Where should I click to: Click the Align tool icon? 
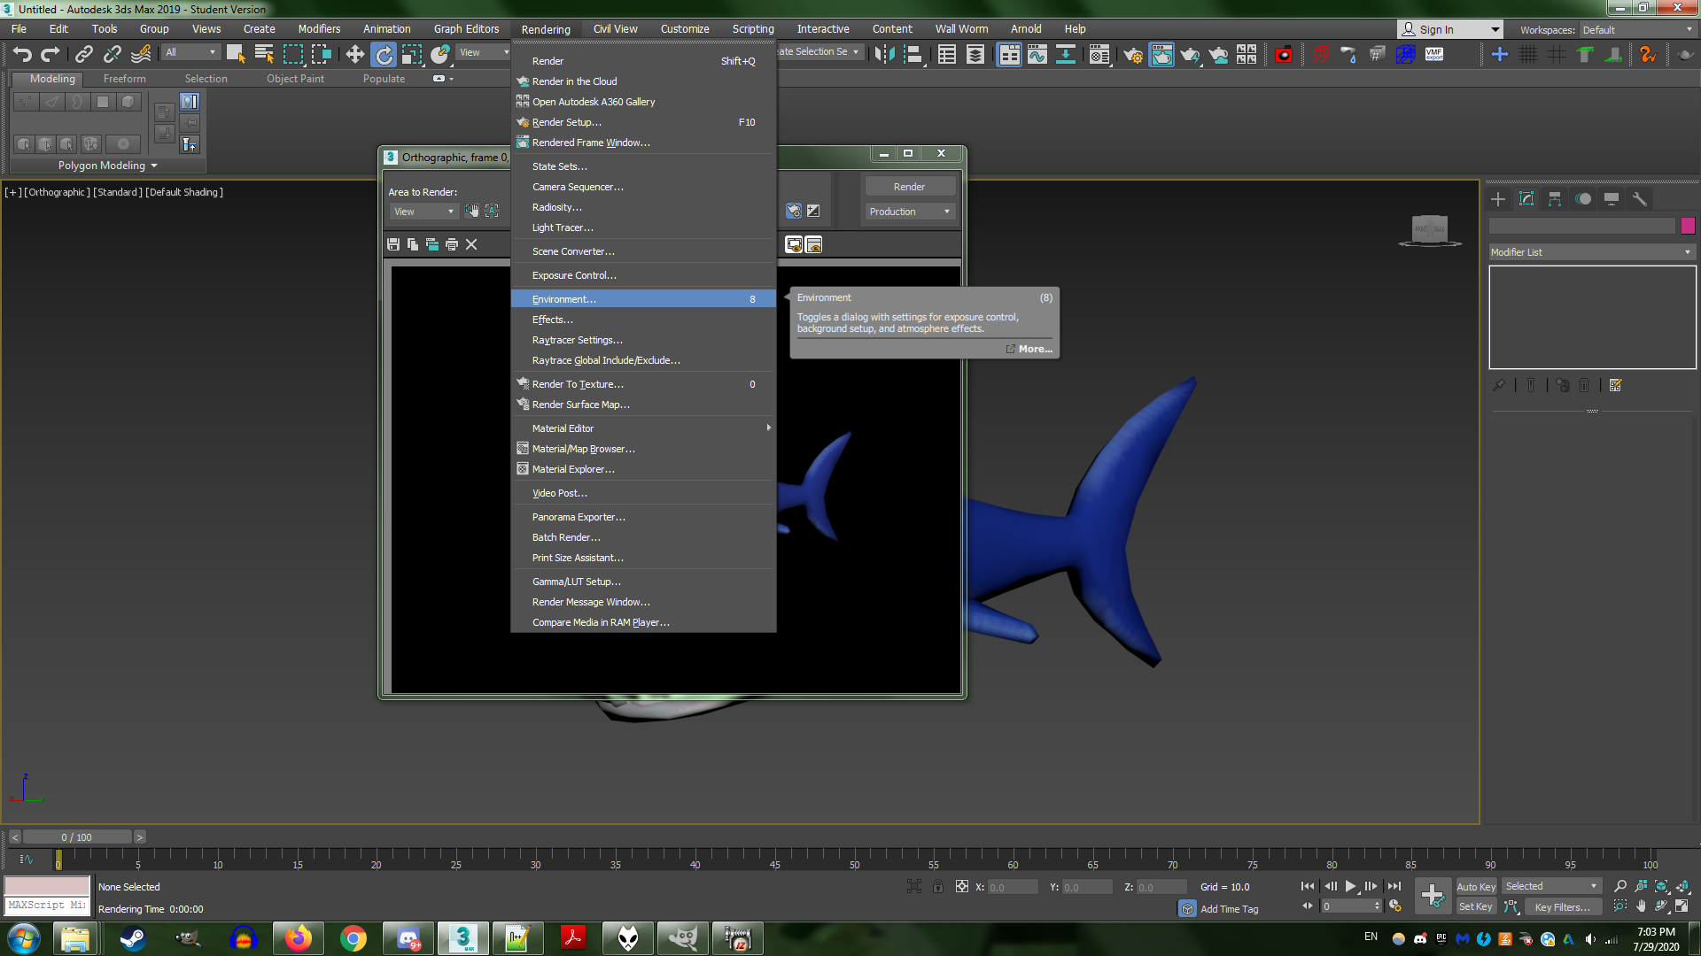pyautogui.click(x=913, y=54)
